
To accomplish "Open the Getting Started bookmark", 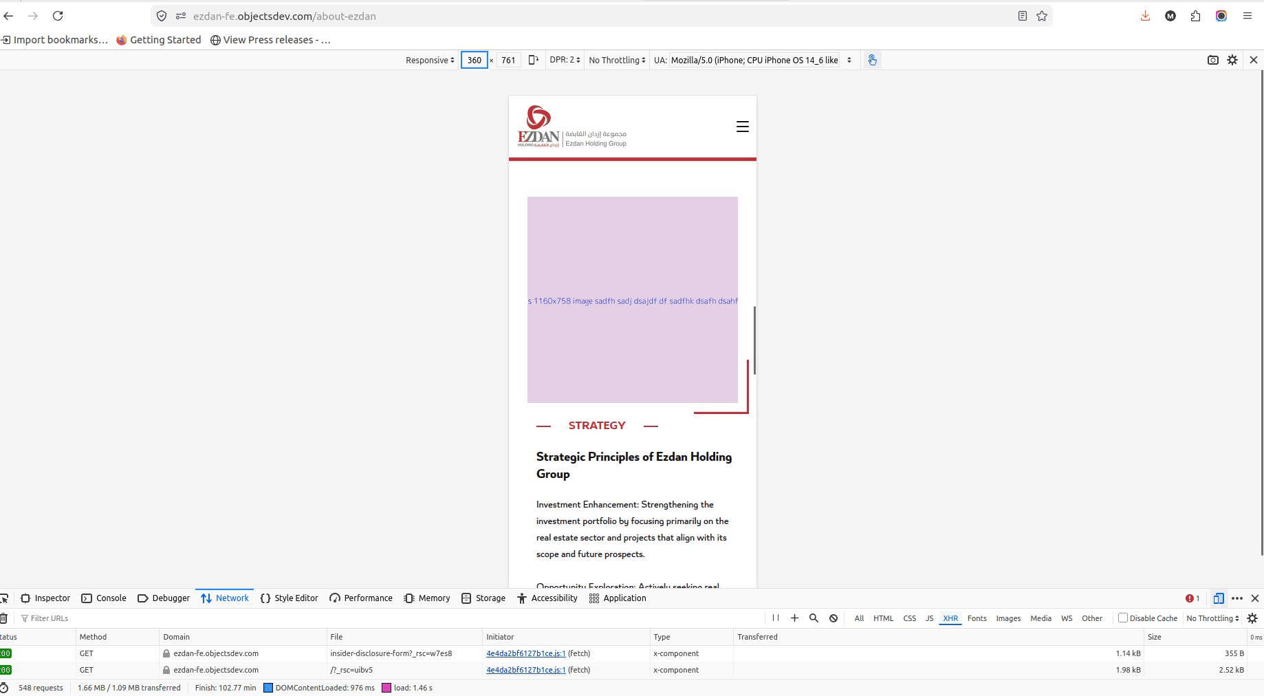I will 159,40.
